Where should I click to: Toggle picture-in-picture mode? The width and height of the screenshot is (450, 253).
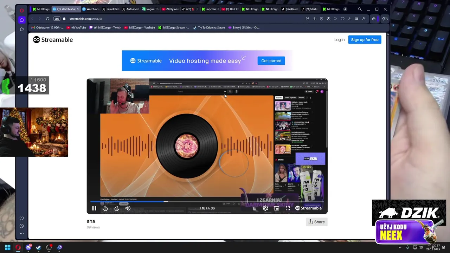coord(277,208)
